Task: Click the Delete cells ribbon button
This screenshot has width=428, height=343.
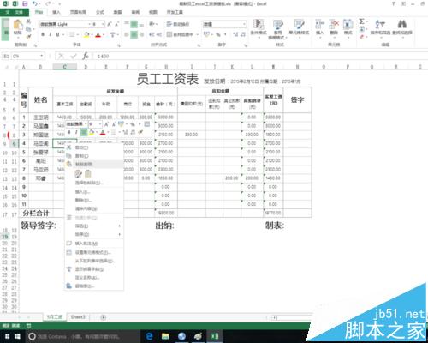Action: coord(334,27)
